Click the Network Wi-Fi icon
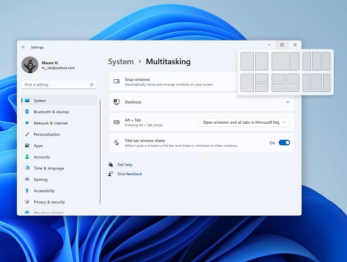347x262 pixels. point(27,123)
